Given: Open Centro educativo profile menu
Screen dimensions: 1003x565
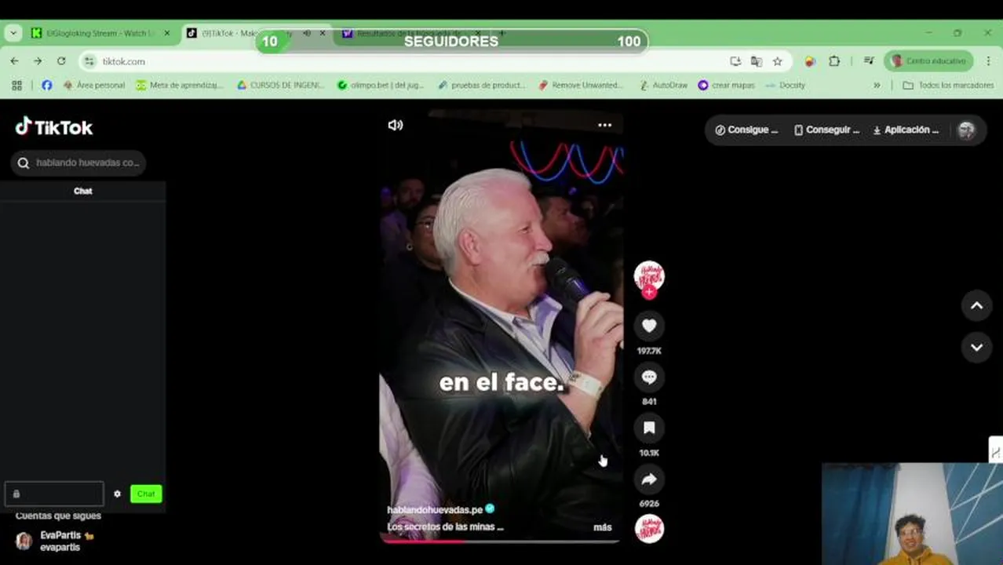Looking at the screenshot, I should point(929,61).
